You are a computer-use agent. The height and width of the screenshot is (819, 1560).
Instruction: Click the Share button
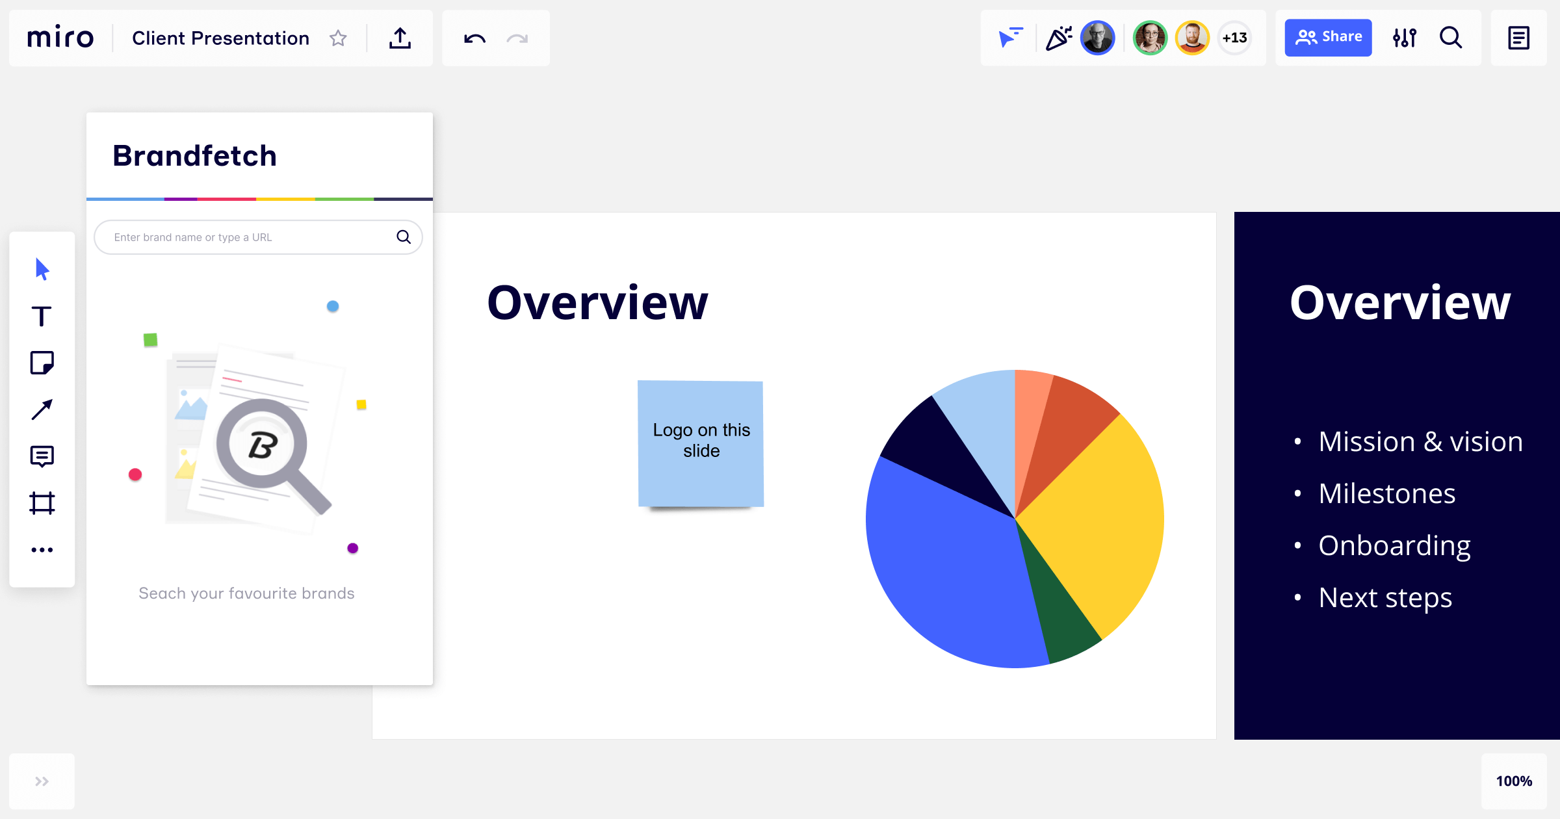point(1328,38)
